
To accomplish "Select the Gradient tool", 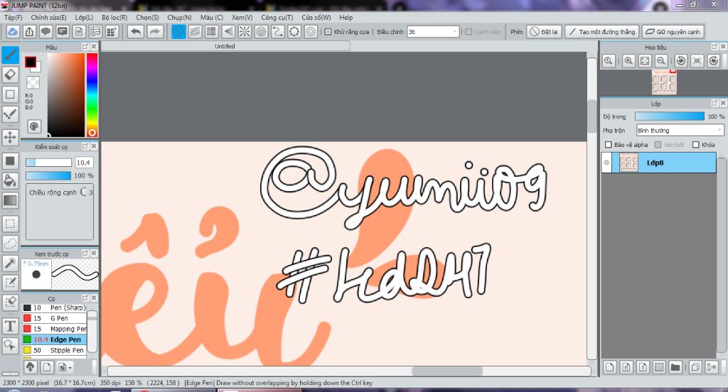I will click(x=10, y=200).
